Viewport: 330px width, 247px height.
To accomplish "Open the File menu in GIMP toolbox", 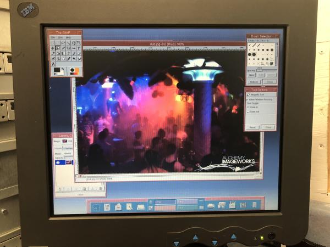I will point(53,37).
